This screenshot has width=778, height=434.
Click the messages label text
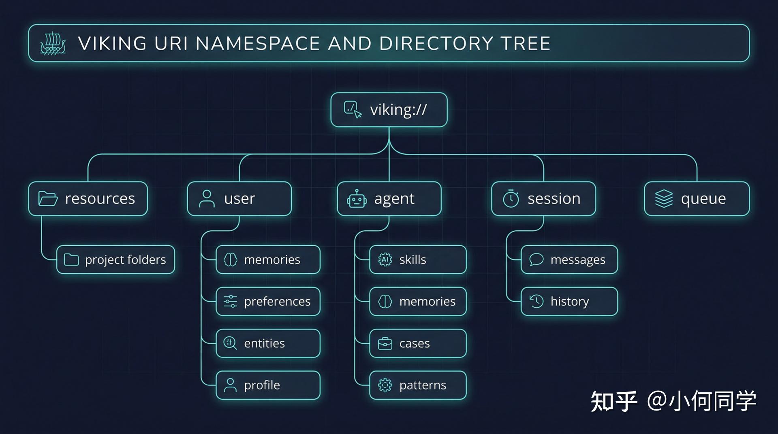578,260
